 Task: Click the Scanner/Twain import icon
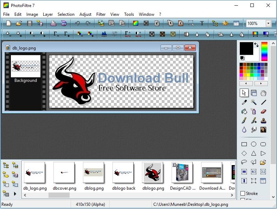pos(64,23)
